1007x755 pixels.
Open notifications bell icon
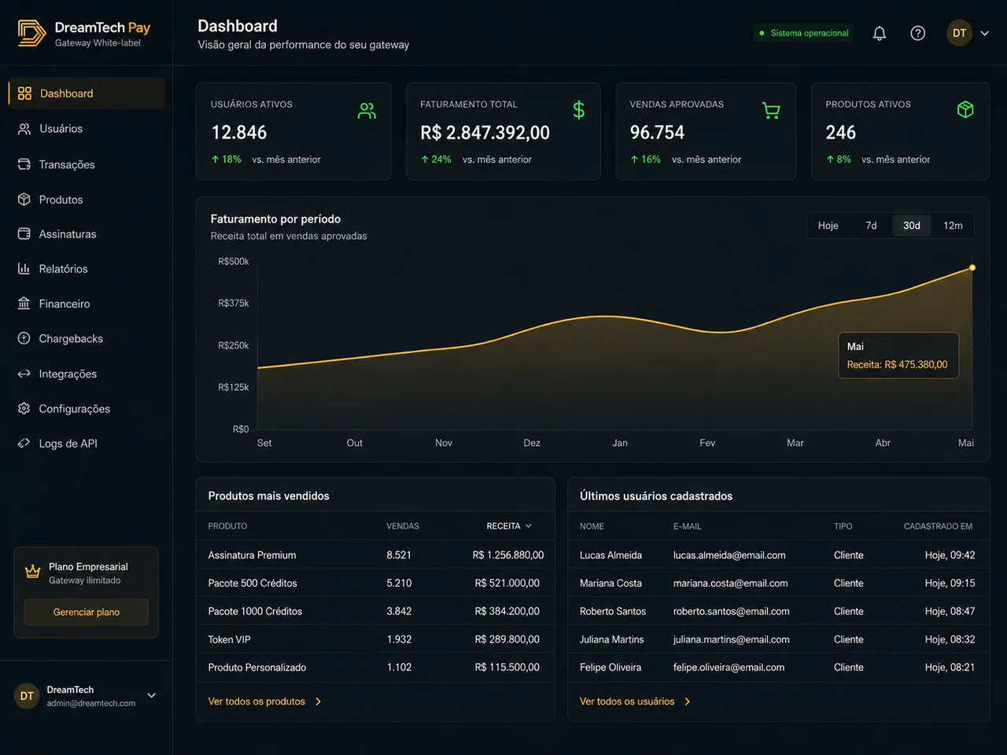tap(880, 33)
